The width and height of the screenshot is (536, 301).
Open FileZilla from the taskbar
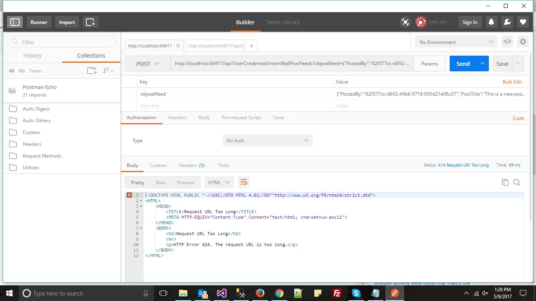pos(337,293)
